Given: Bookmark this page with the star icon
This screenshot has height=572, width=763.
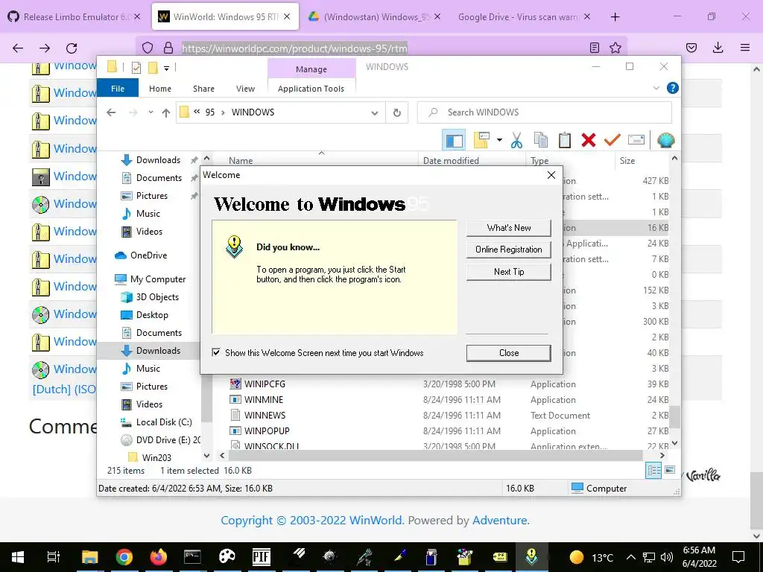Looking at the screenshot, I should 615,48.
